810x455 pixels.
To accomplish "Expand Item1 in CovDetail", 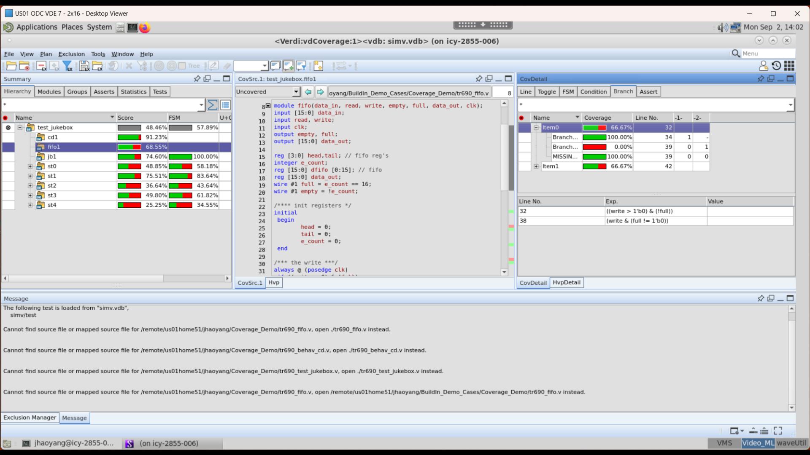I will pos(536,166).
